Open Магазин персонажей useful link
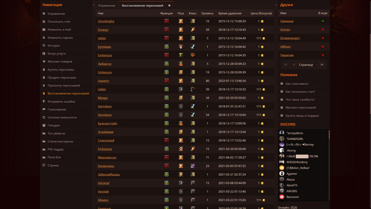Image resolution: width=371 pixels, height=209 pixels. coord(300,107)
